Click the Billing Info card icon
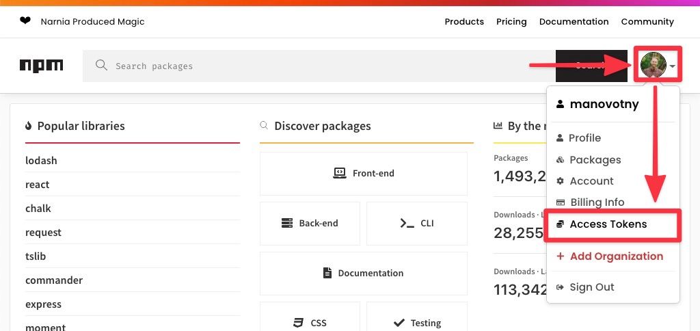The height and width of the screenshot is (331, 700). click(x=561, y=202)
